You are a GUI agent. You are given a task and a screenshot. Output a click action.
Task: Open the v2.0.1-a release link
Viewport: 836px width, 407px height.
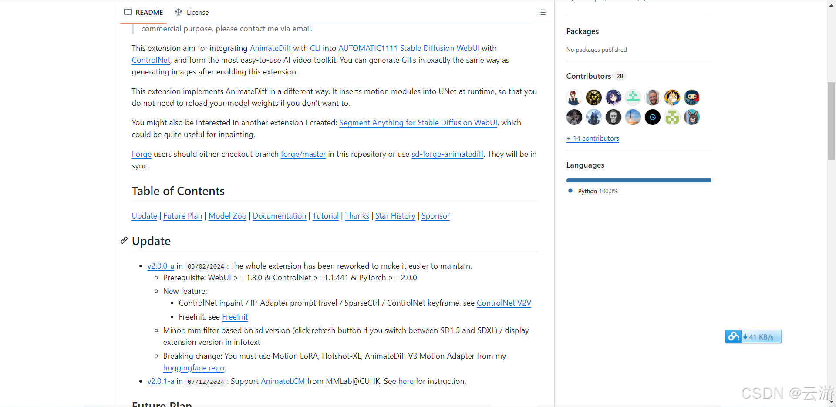tap(161, 381)
